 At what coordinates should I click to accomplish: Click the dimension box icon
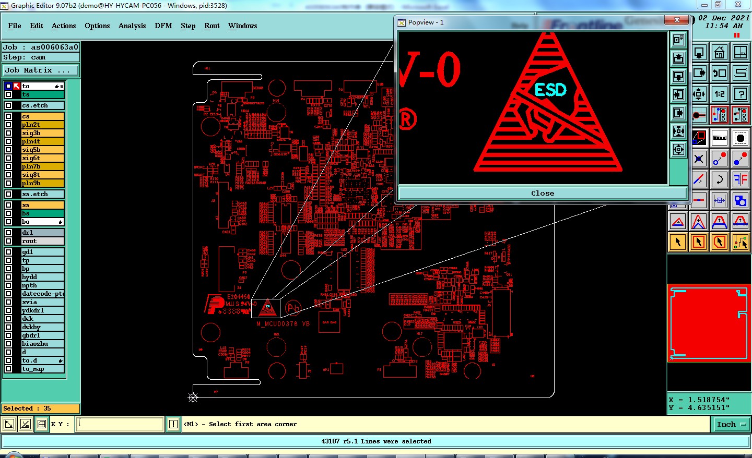(720, 200)
